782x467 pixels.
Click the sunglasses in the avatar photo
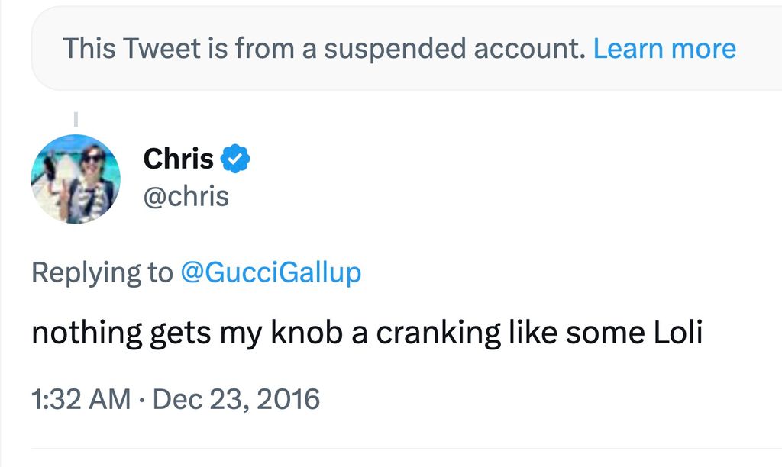[x=94, y=158]
